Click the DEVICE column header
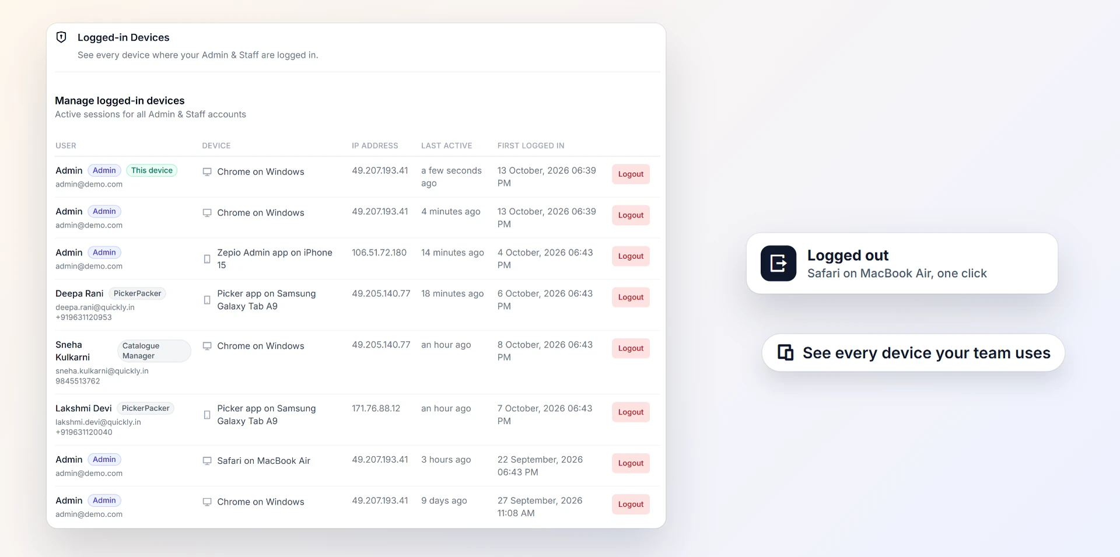The height and width of the screenshot is (557, 1120). (x=216, y=146)
